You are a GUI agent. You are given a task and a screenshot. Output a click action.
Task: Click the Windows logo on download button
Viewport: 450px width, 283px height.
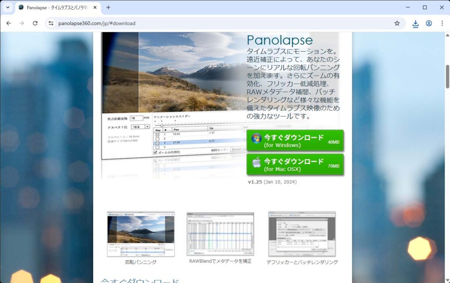coord(256,138)
